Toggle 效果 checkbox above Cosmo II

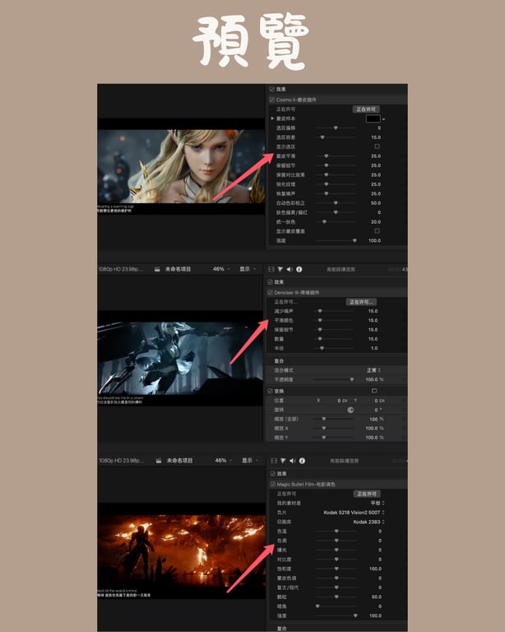tap(272, 89)
